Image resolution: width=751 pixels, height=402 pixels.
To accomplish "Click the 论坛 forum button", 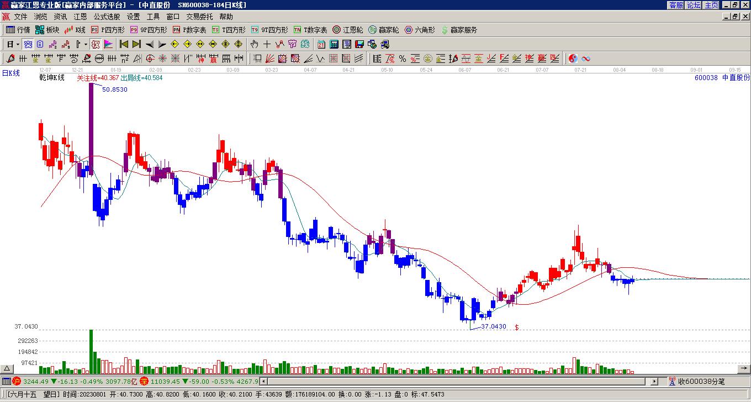I will [x=694, y=5].
